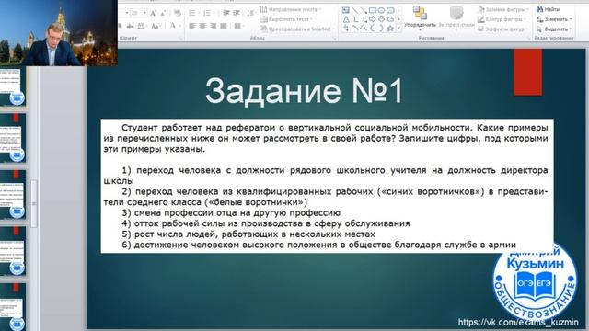Open Выровнять текст dropdown
589x331 pixels.
pyautogui.click(x=286, y=19)
